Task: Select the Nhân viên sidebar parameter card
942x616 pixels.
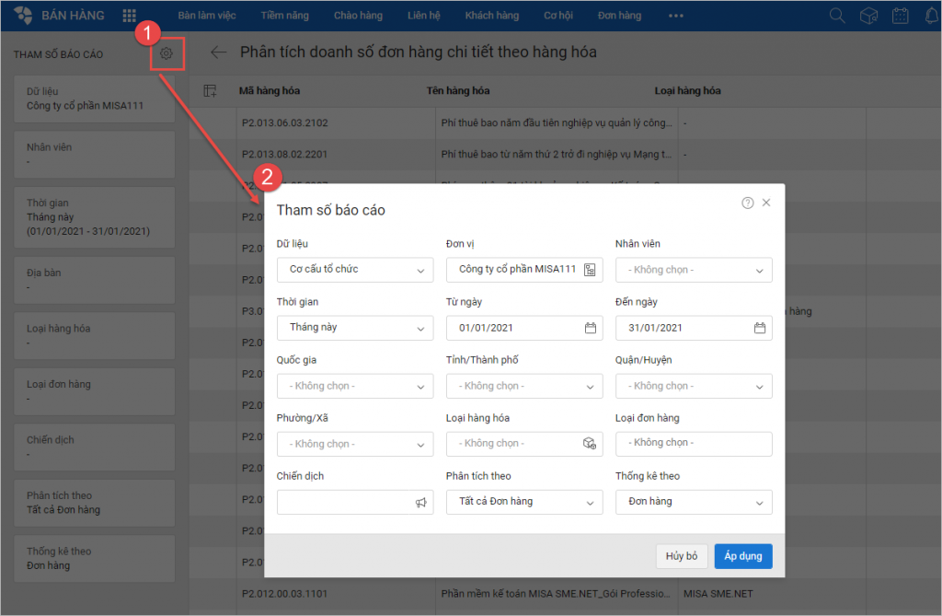Action: tap(95, 155)
